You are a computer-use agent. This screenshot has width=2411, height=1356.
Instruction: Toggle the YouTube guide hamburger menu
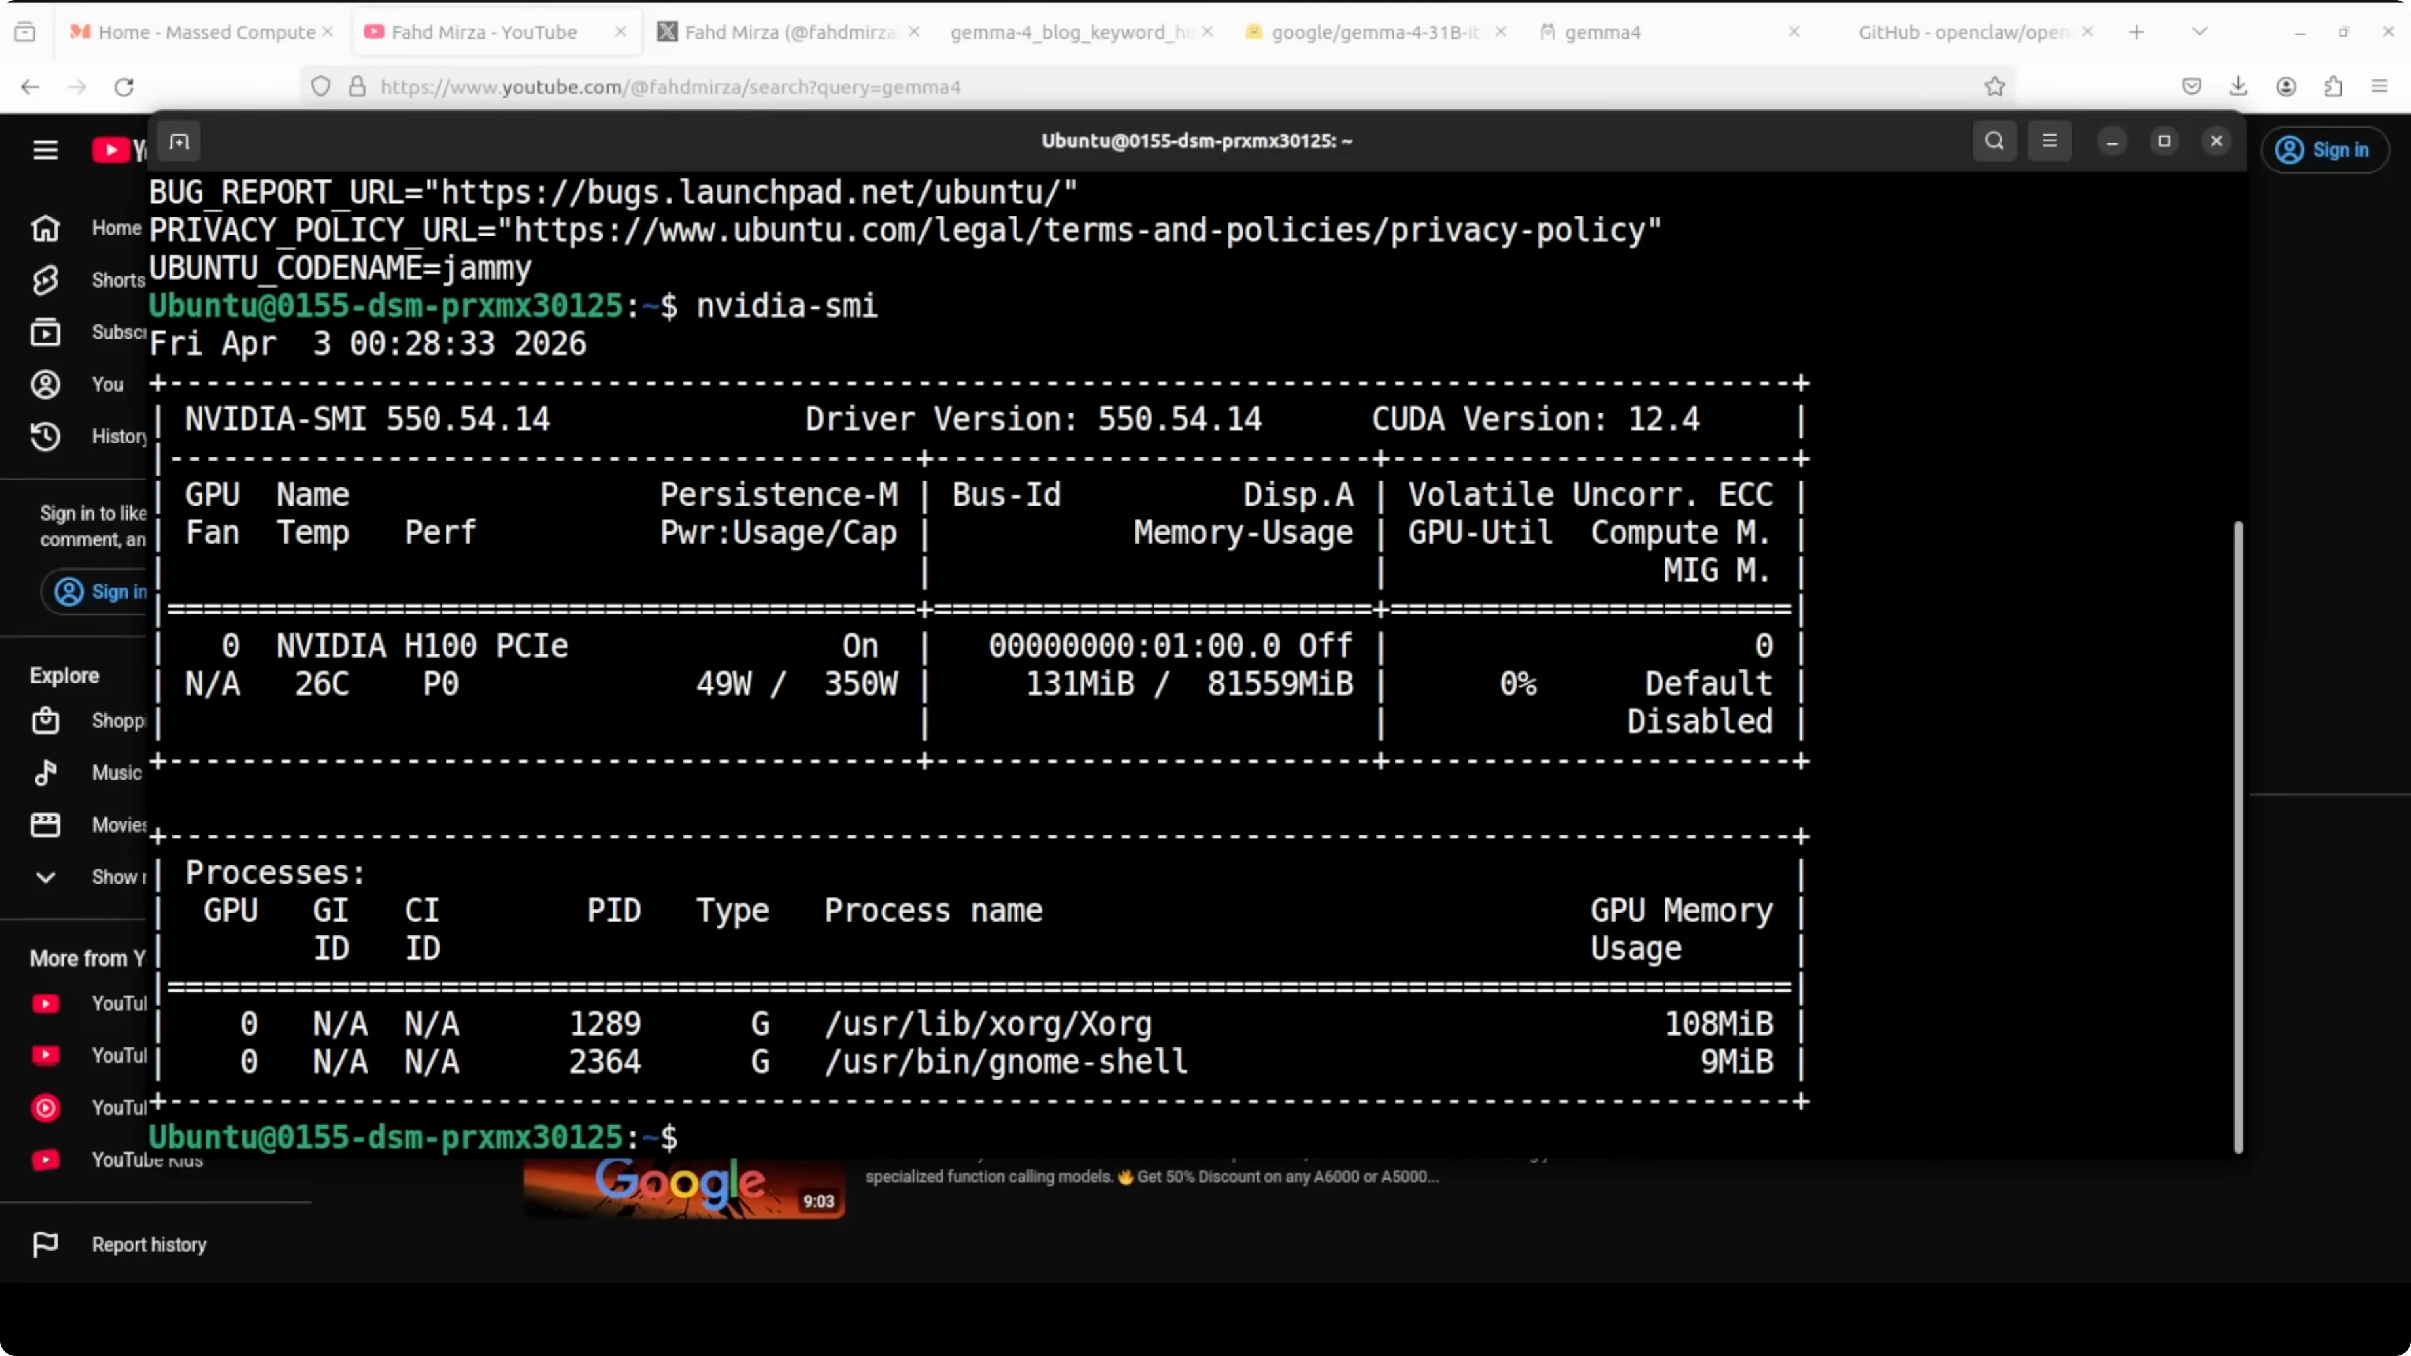click(45, 150)
